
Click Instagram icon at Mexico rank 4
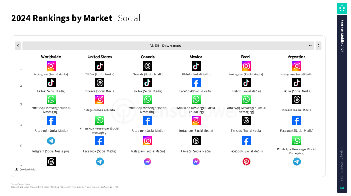point(196,120)
